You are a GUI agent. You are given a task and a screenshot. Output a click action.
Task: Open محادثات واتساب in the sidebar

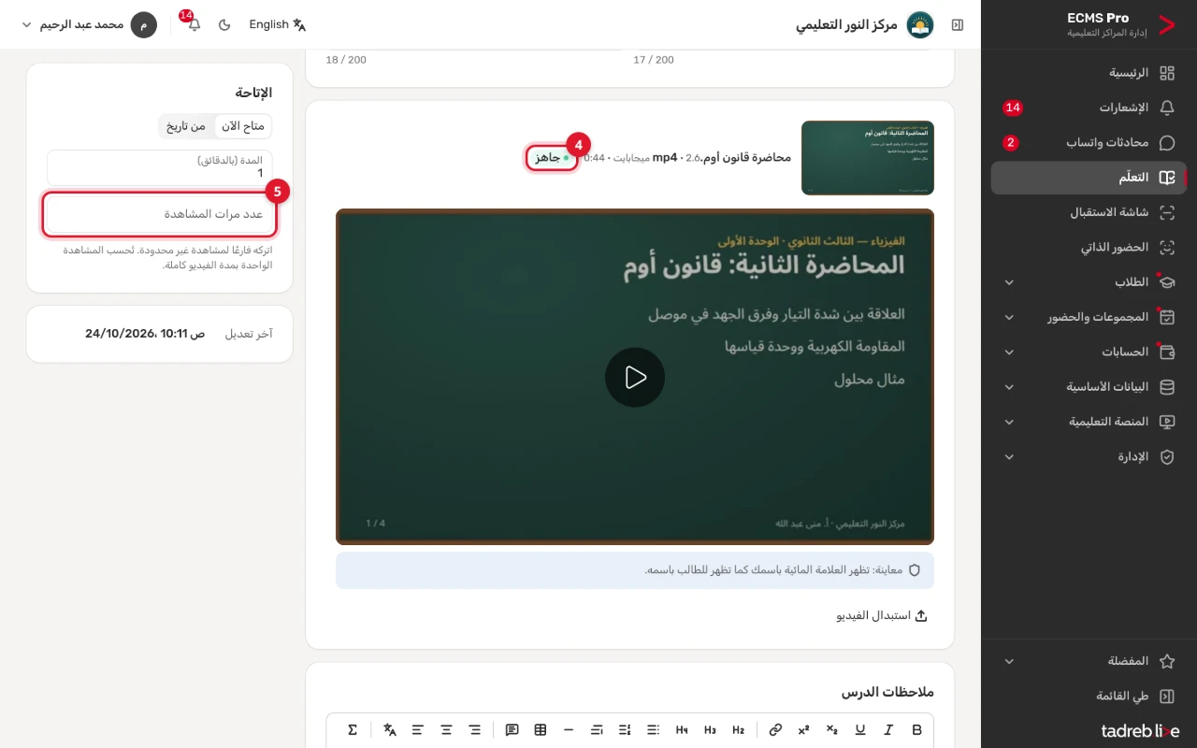[x=1089, y=143]
